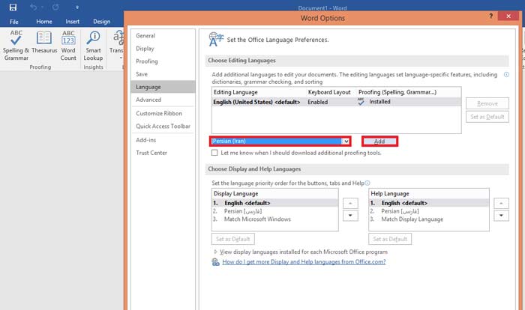This screenshot has height=310, width=525.
Task: Select Advanced in the options sidebar
Action: [x=148, y=100]
